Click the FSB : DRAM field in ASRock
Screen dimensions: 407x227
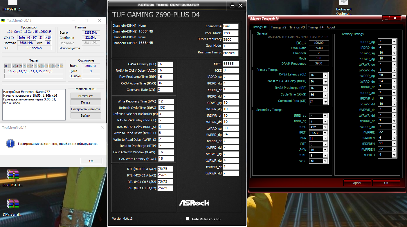[x=231, y=33]
